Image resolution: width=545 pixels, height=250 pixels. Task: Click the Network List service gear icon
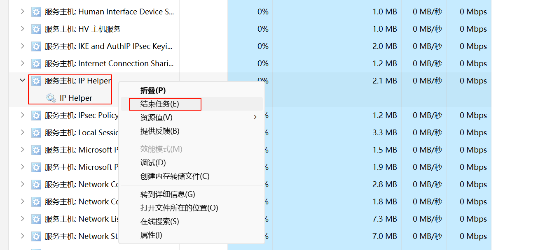point(36,219)
